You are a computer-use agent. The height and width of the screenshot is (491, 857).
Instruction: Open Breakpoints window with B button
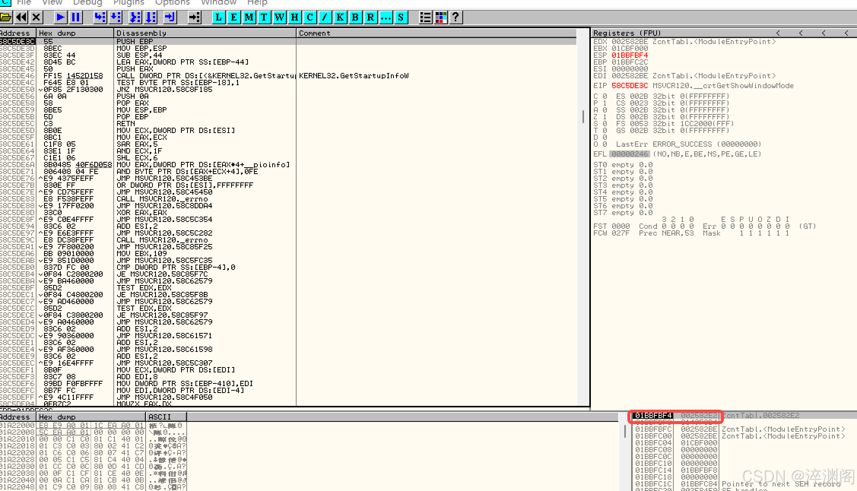355,17
